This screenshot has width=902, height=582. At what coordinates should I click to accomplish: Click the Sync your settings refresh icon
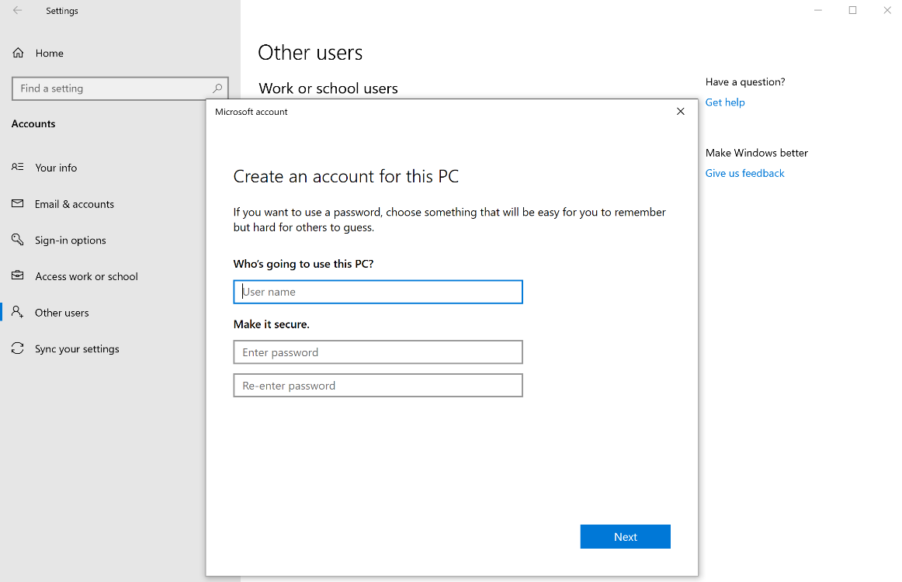pyautogui.click(x=18, y=348)
